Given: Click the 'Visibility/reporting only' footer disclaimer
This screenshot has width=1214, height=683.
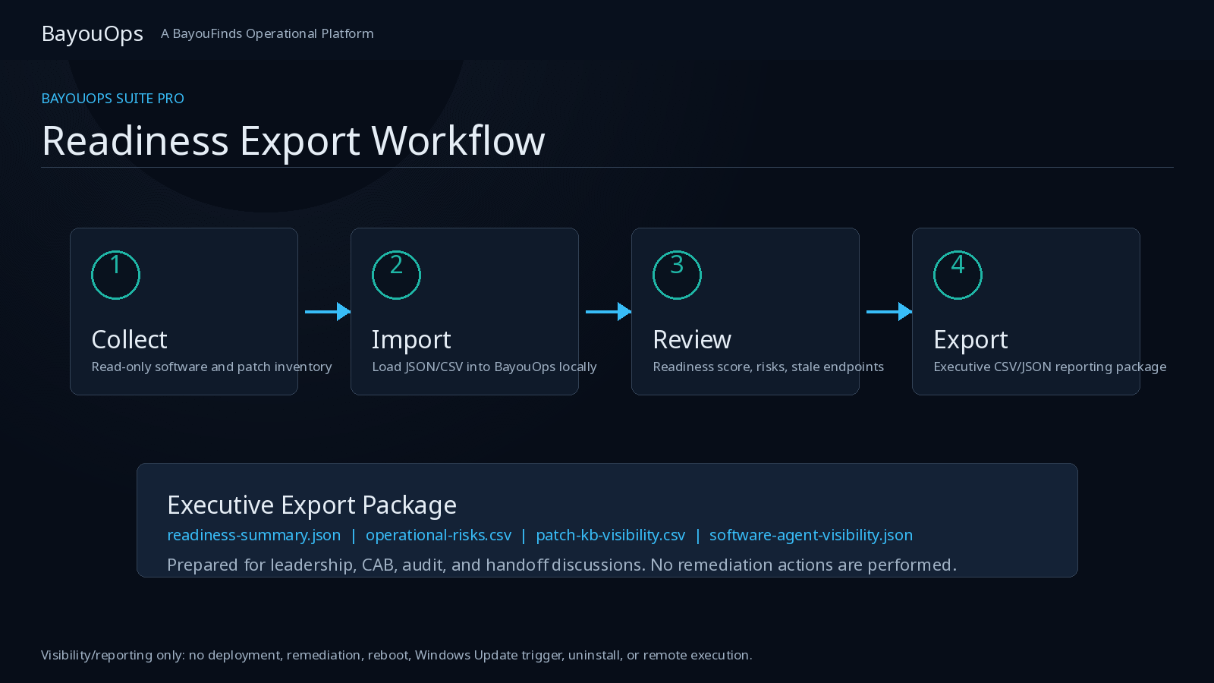Looking at the screenshot, I should 397,655.
